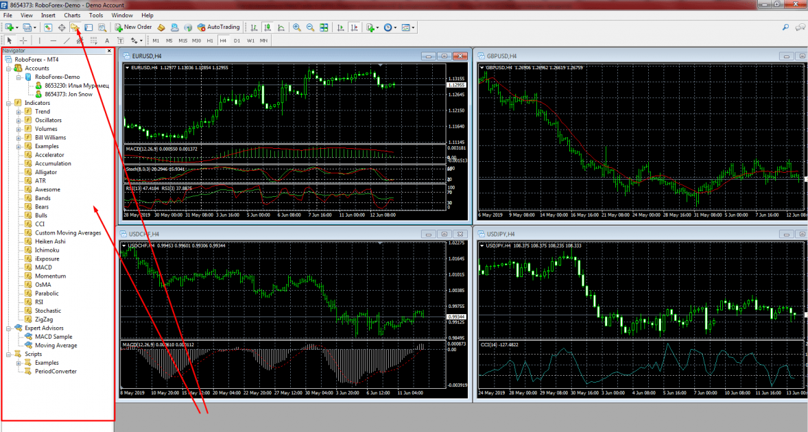Viewport: 808px width, 432px height.
Task: Close the Navigator panel
Action: click(109, 51)
